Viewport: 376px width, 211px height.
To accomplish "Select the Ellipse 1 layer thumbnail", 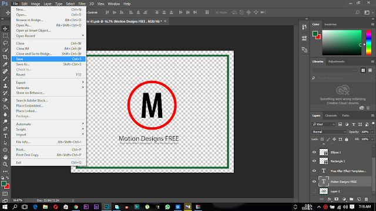I will (324, 152).
